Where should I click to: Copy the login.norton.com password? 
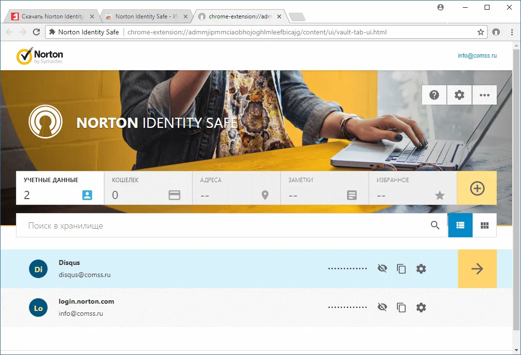(x=401, y=308)
